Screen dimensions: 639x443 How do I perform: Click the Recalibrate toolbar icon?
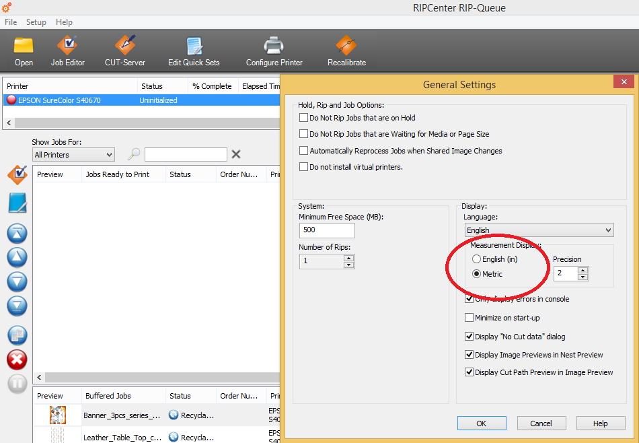(346, 51)
